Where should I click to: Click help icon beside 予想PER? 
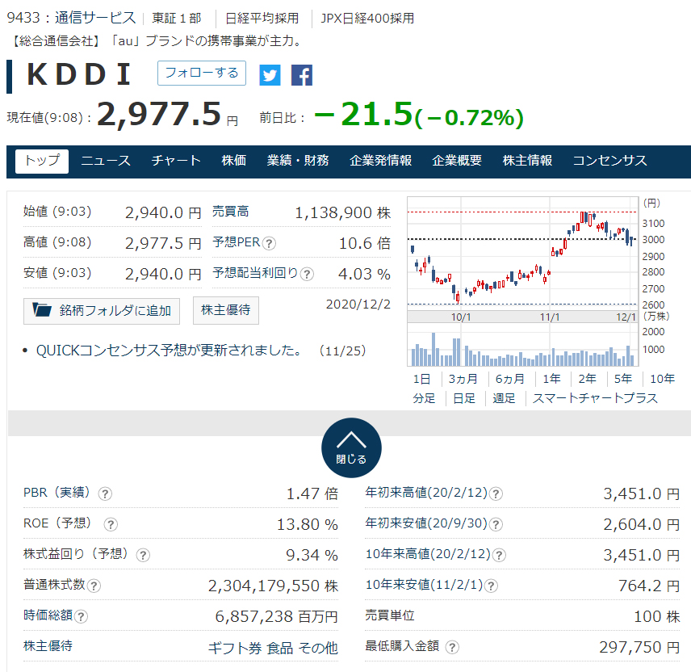269,243
